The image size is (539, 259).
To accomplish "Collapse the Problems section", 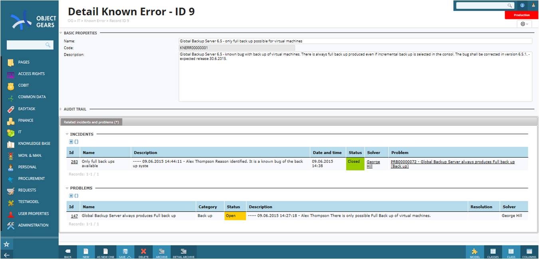I will click(x=67, y=188).
